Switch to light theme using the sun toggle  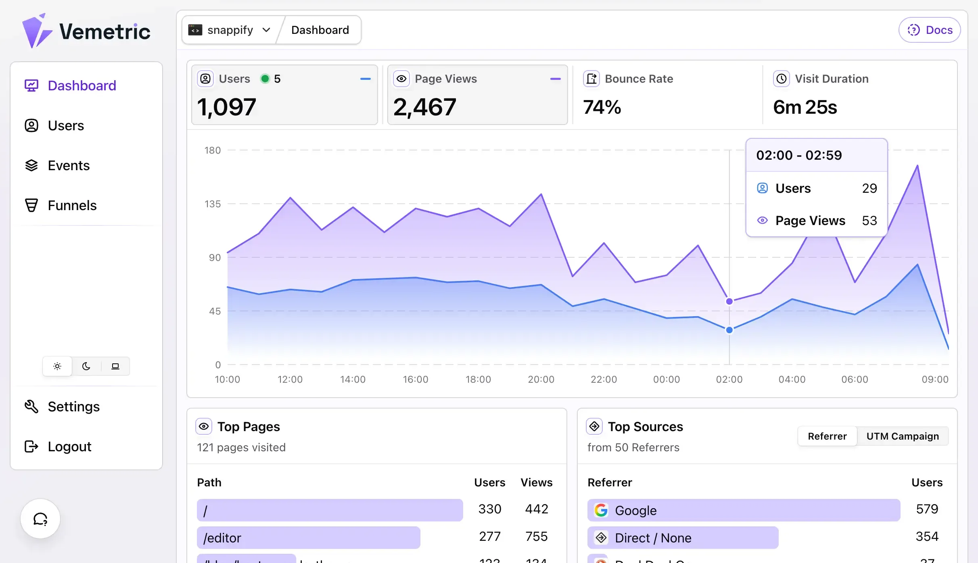[57, 366]
